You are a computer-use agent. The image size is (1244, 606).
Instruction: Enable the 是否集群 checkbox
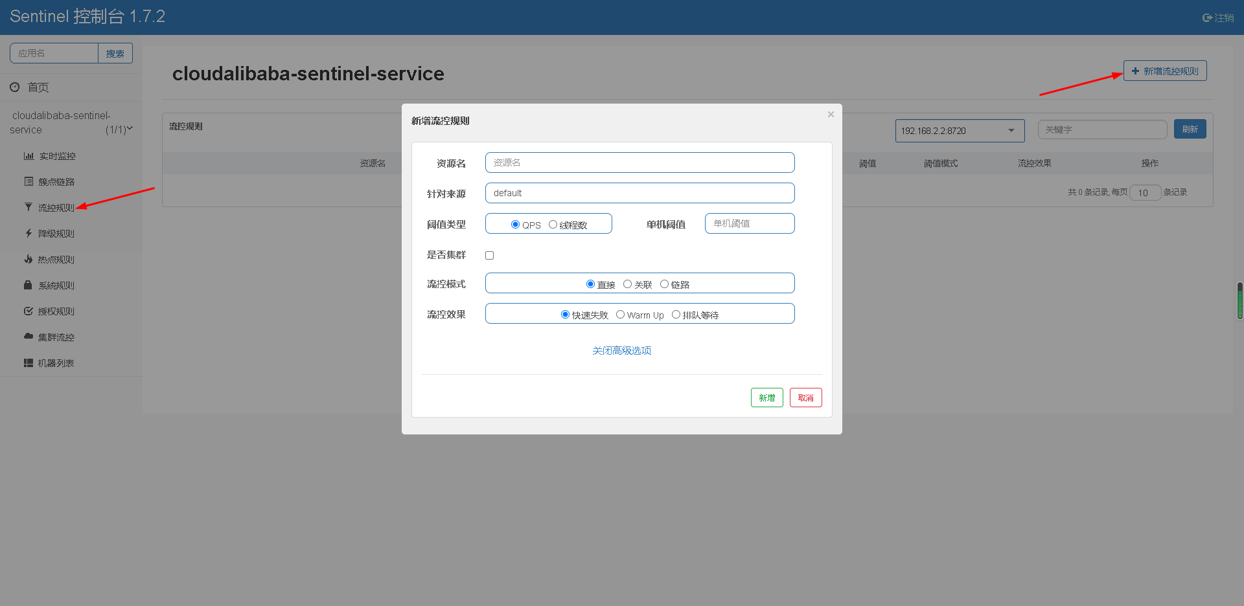[x=490, y=256]
